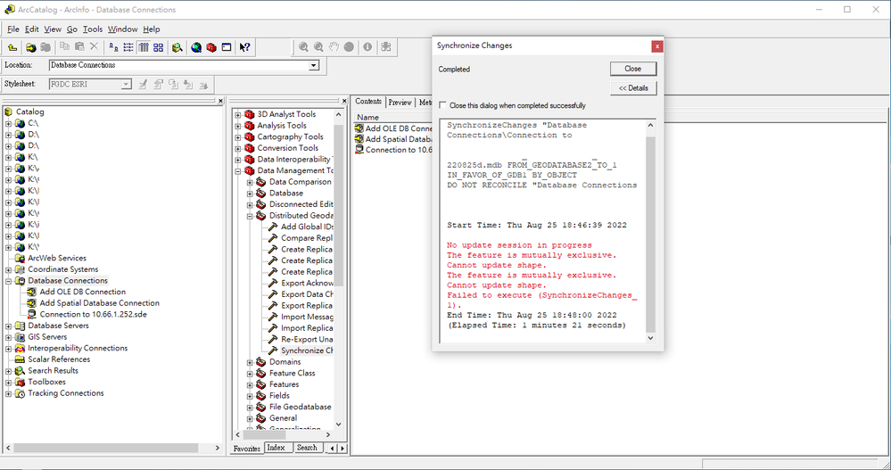Click the Name column header in Contents
The width and height of the screenshot is (891, 470).
pyautogui.click(x=367, y=117)
